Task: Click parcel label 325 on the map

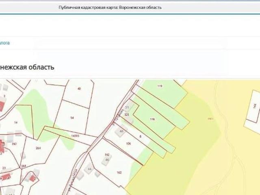Action: 127,115
